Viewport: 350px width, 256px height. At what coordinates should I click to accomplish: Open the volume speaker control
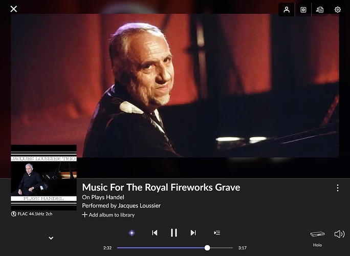[x=339, y=234]
